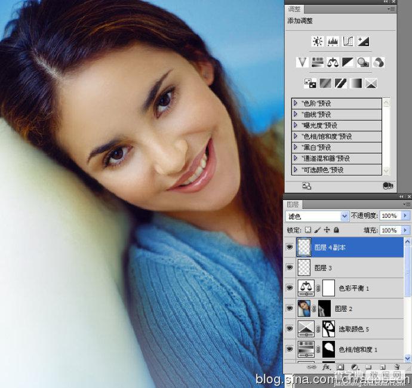
Task: Add a layer mask
Action: 340,367
